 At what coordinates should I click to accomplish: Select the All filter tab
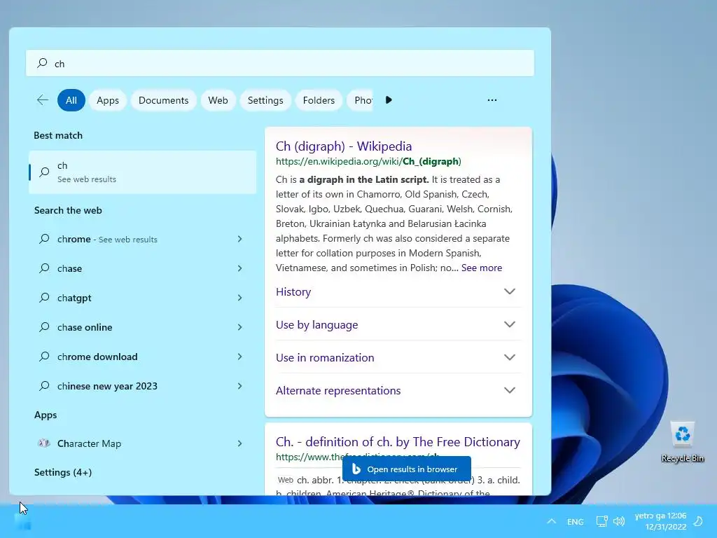pyautogui.click(x=71, y=100)
